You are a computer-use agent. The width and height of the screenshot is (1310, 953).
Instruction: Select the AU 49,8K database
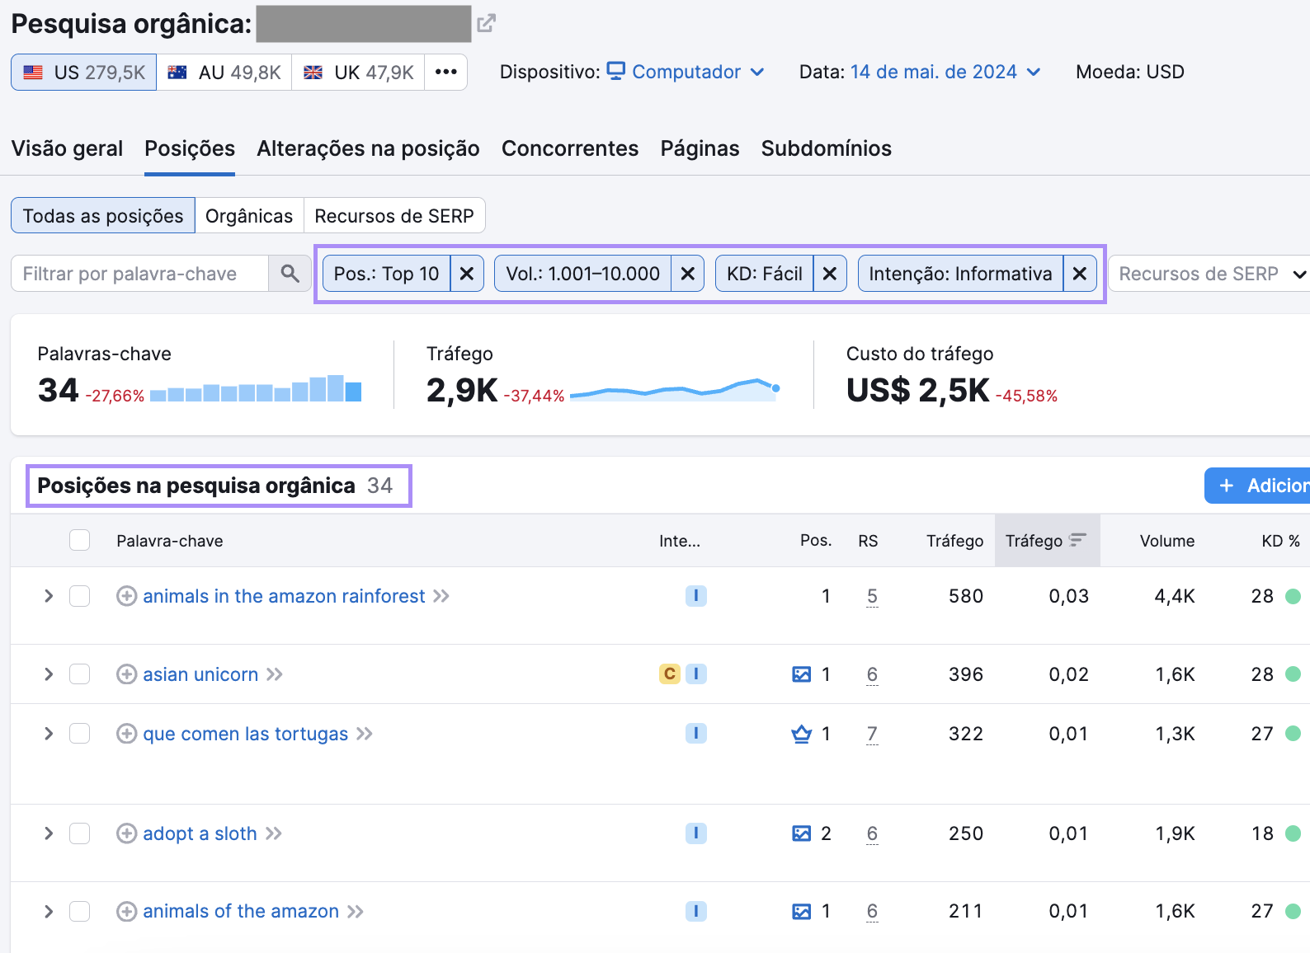pos(224,72)
